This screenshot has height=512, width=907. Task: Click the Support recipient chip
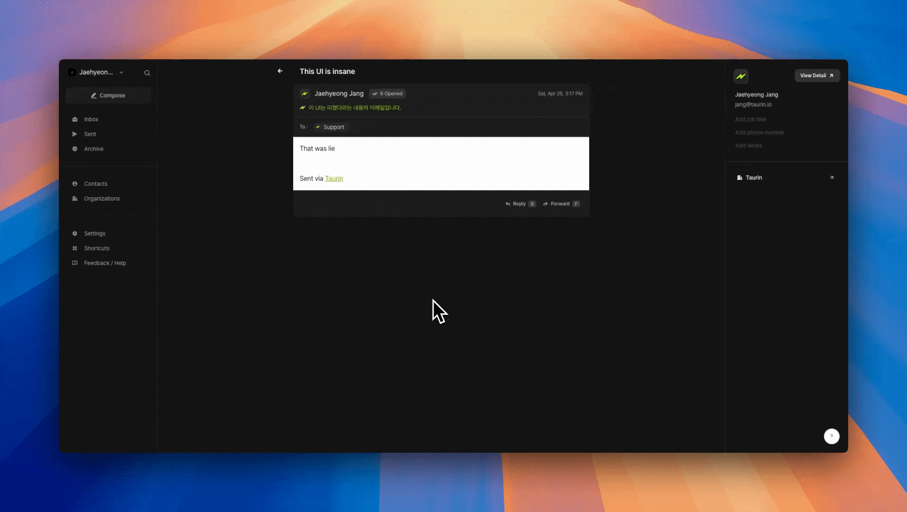(x=331, y=127)
